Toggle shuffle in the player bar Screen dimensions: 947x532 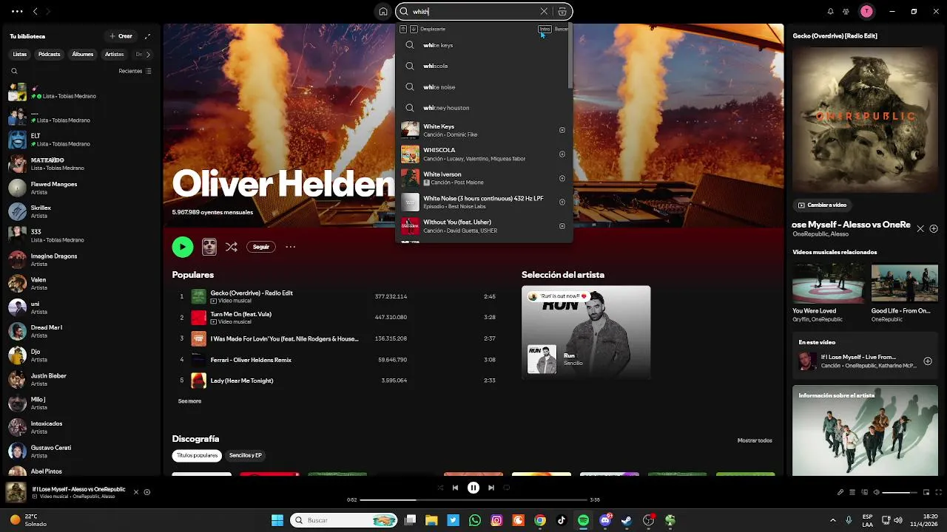point(440,488)
